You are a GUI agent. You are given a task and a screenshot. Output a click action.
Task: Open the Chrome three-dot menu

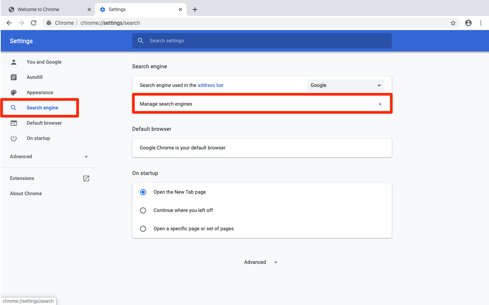(481, 23)
